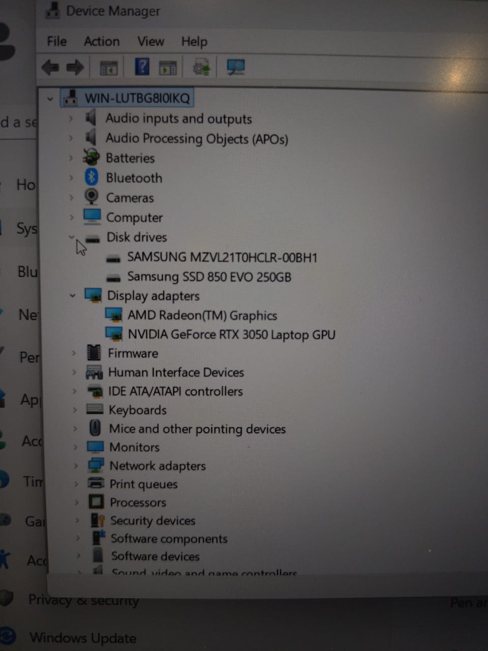The image size is (488, 651).
Task: Expand the Human Interface Devices category
Action: (x=74, y=372)
